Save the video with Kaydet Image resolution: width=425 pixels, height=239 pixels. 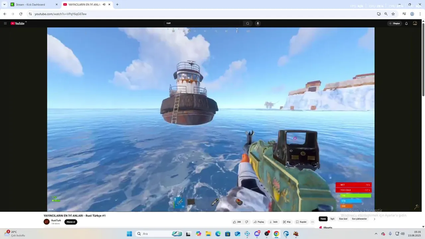point(301,222)
